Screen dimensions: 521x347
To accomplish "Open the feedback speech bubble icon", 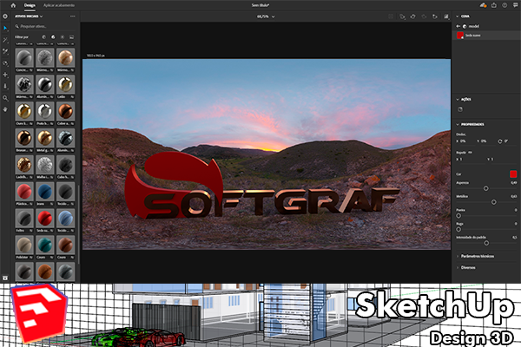I will [515, 5].
